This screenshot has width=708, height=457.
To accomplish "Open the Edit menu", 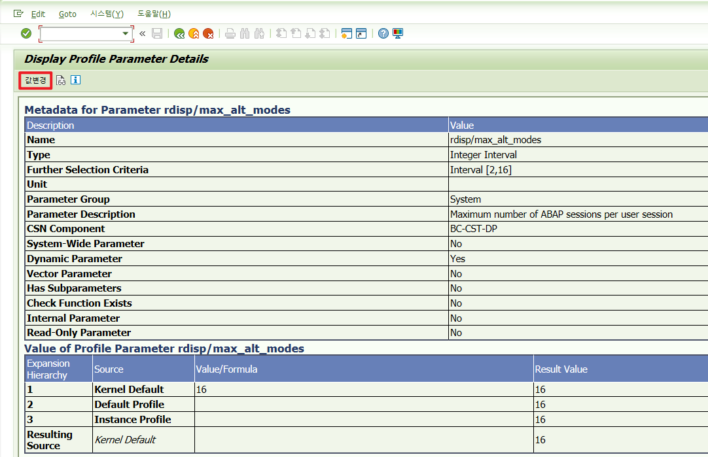I will click(38, 14).
